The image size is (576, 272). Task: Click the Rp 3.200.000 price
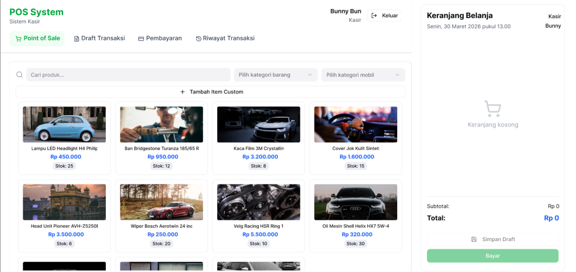[260, 157]
